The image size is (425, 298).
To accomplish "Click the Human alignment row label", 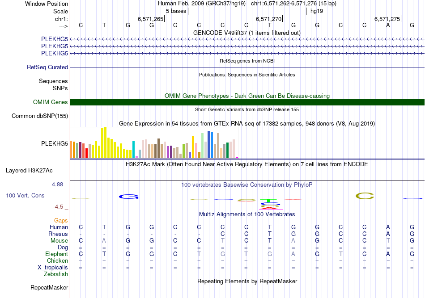I will 59,227.
